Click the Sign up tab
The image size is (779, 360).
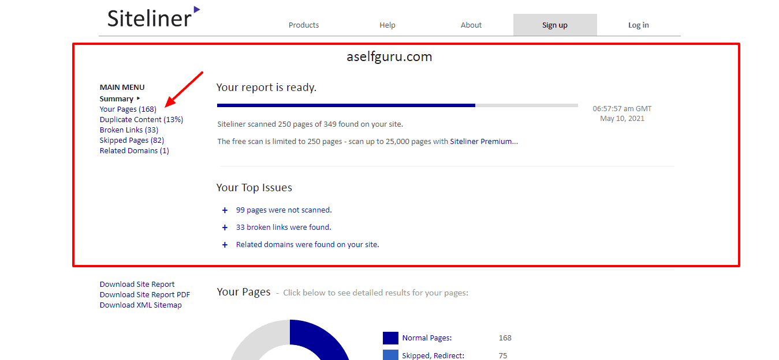click(x=555, y=25)
